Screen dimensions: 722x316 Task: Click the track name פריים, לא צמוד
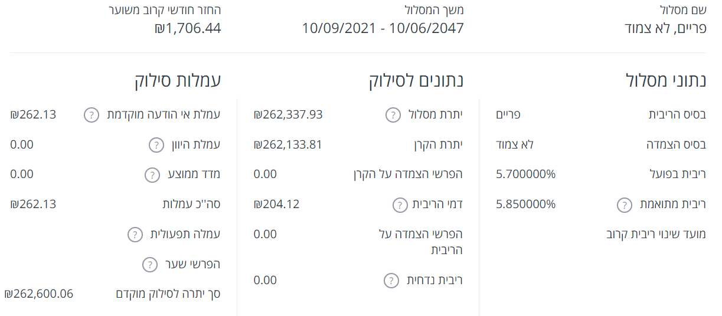click(665, 28)
